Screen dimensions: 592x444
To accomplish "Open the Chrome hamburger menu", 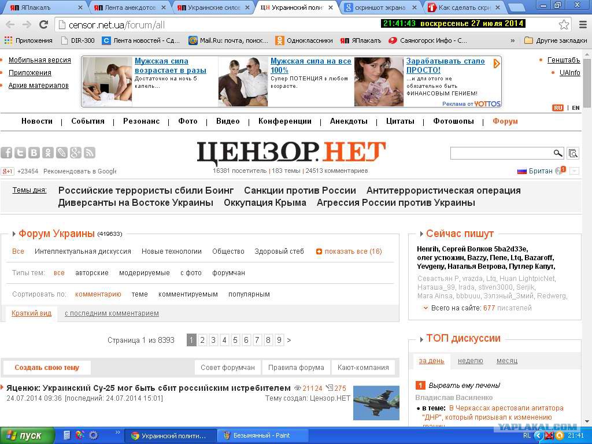I will coord(583,25).
